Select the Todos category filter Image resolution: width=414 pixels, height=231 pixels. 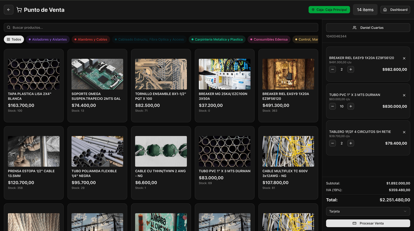[x=14, y=39]
